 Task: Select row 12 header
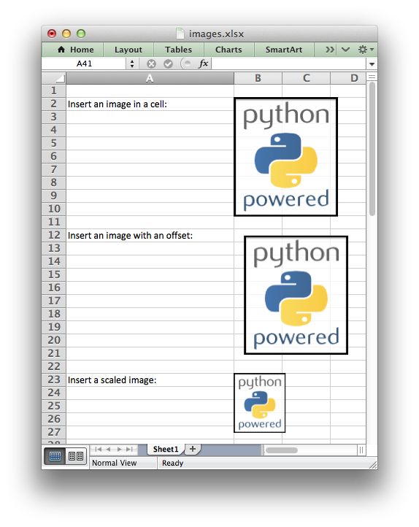54,235
